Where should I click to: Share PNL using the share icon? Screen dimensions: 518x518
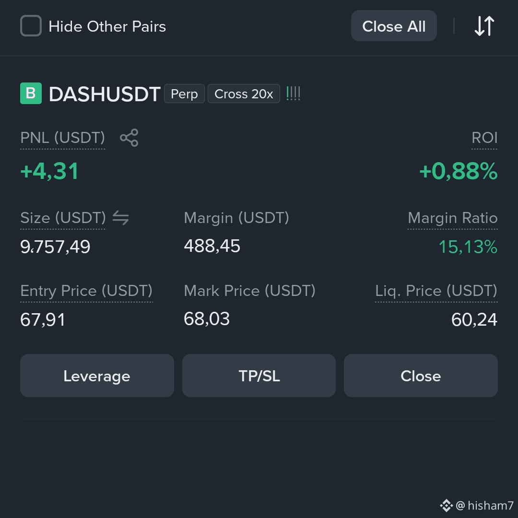tap(129, 138)
